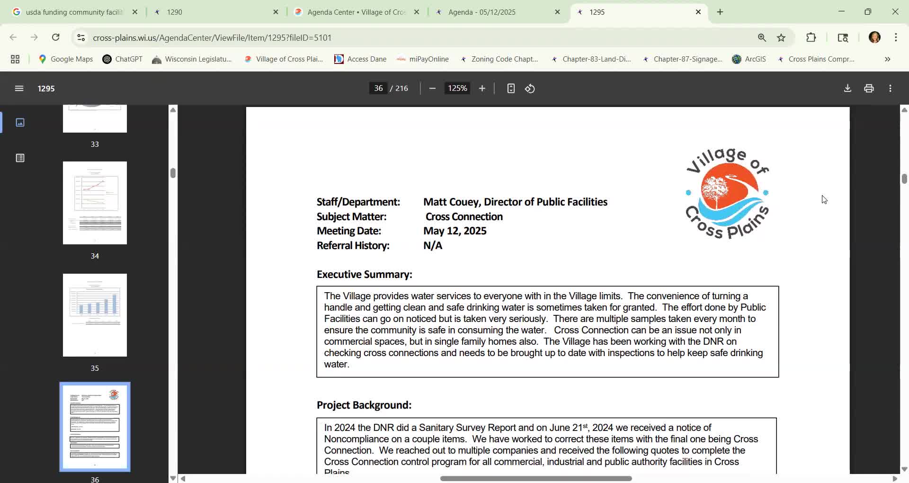Show the document outline in sidebar

pyautogui.click(x=20, y=158)
